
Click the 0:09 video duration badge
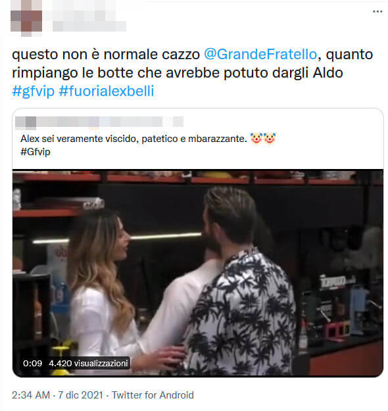[32, 363]
